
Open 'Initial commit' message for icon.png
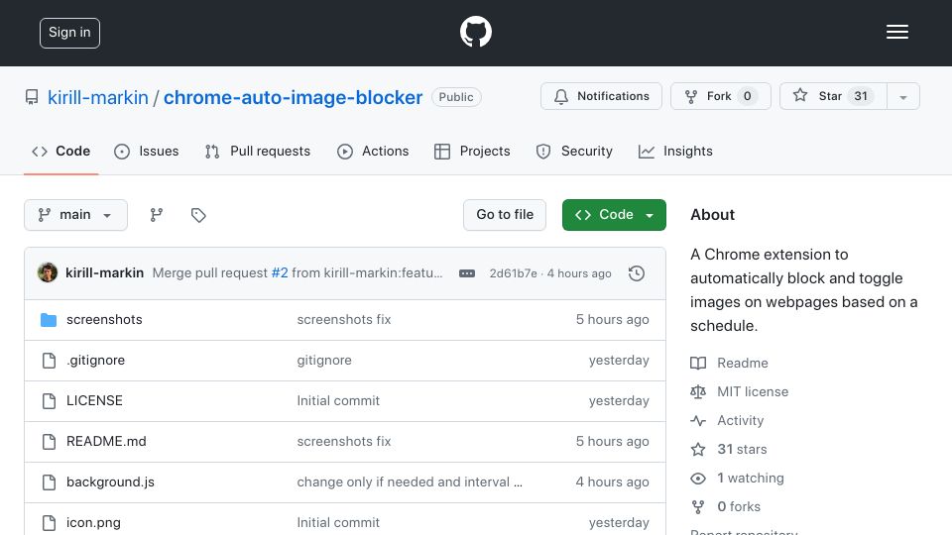tap(338, 523)
